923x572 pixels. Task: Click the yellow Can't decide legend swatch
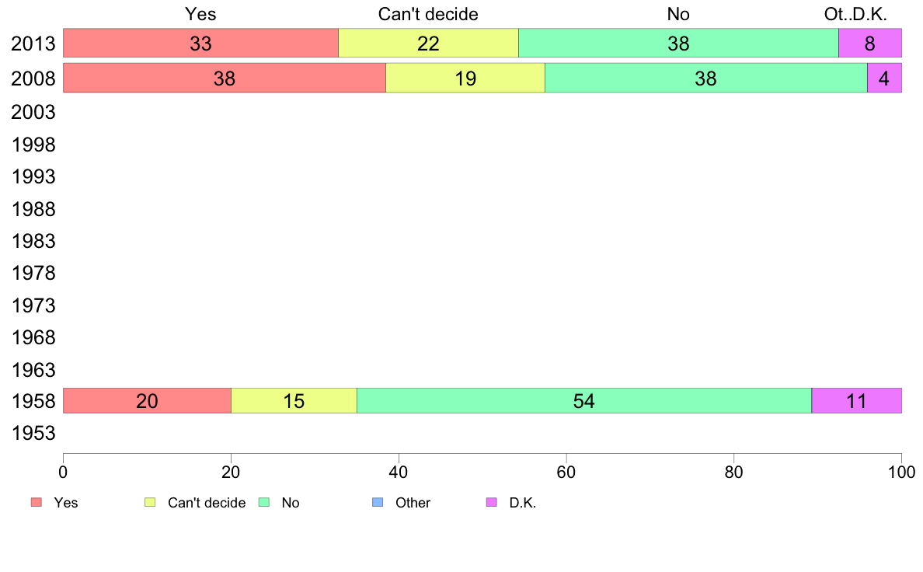151,503
